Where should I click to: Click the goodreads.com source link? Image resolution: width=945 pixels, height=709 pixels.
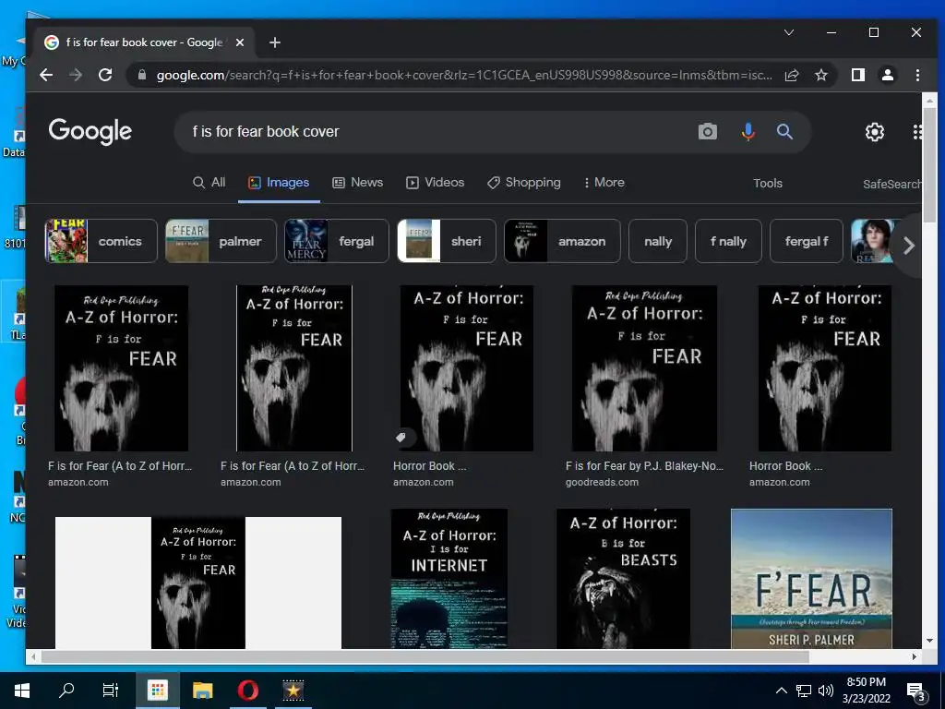(602, 482)
